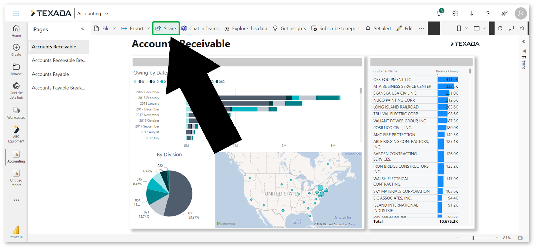Expand the bookmark dropdown chevron
The height and width of the screenshot is (249, 536).
point(466,28)
